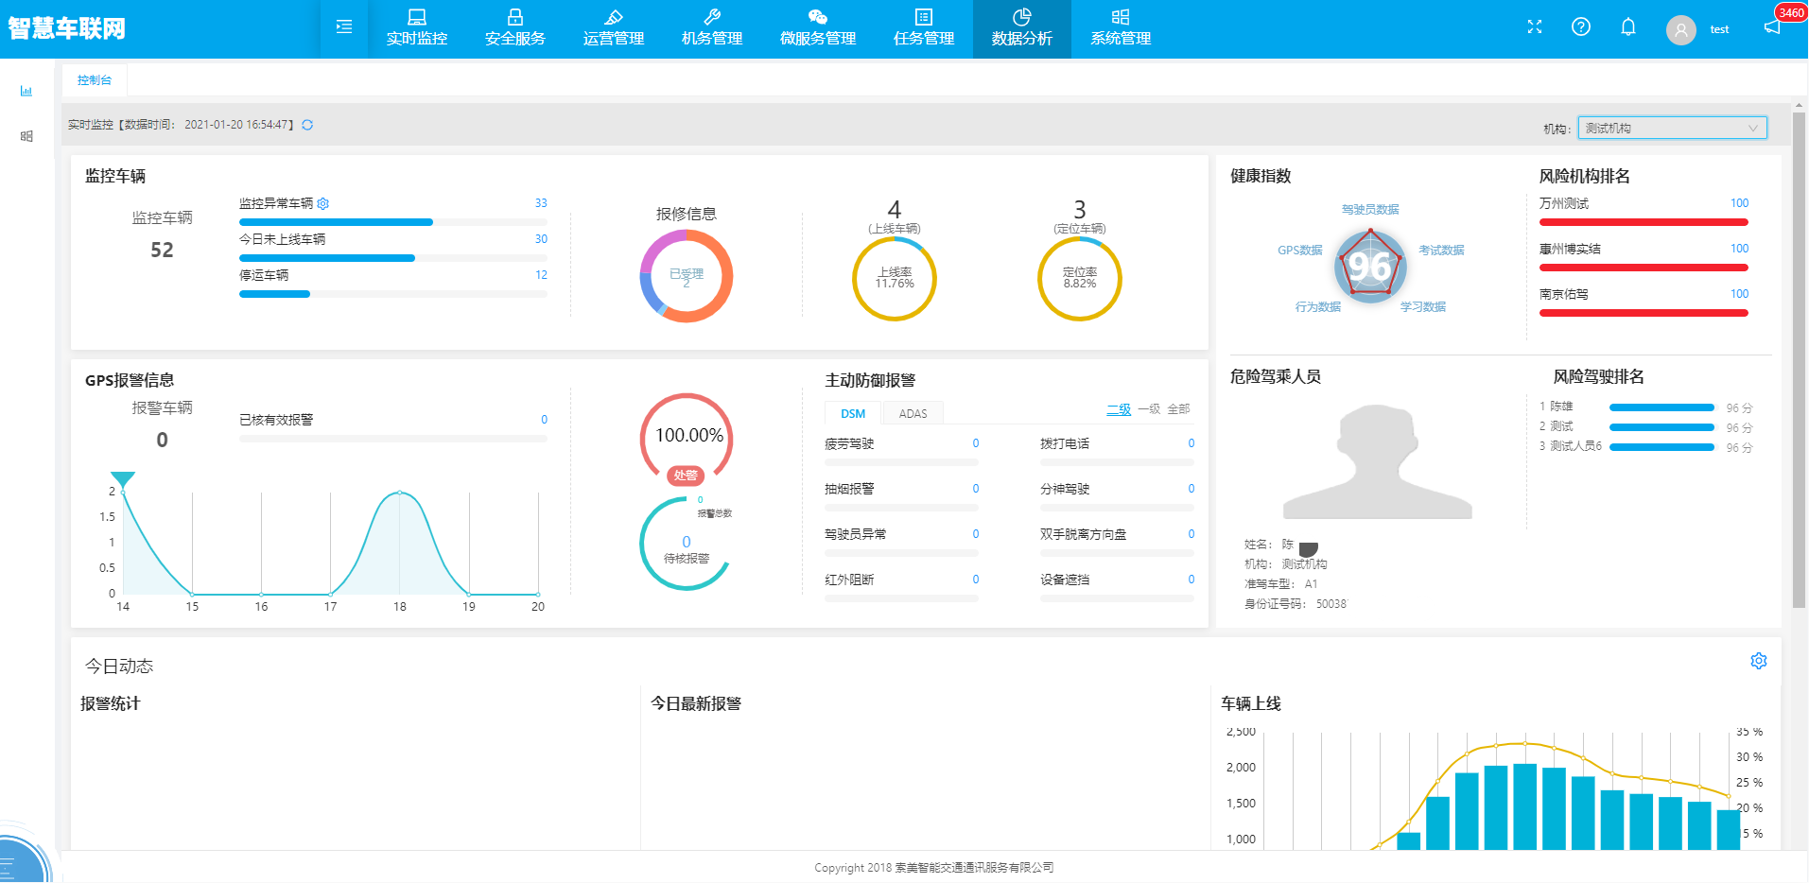Click the 处警 red button
1809x883 pixels.
686,476
